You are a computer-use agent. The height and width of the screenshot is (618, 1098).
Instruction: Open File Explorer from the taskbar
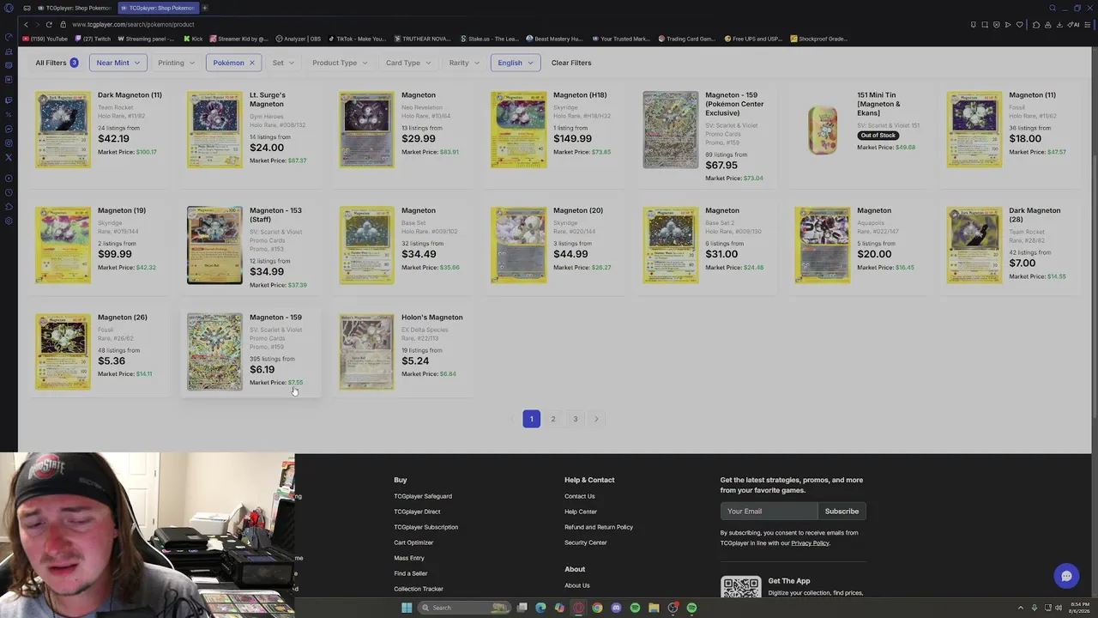[654, 608]
